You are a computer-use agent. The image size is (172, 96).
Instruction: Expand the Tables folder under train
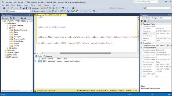[x=10, y=32]
